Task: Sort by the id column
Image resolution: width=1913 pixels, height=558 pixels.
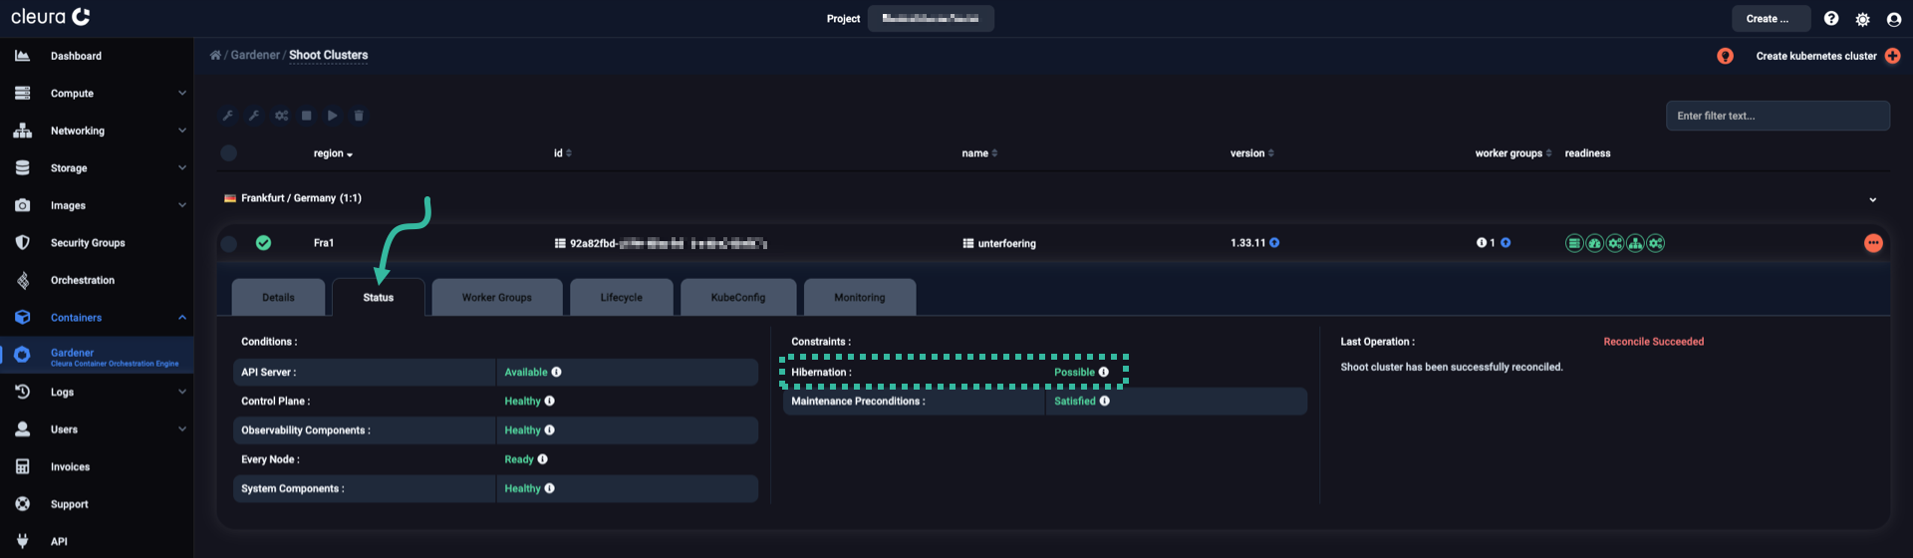Action: (563, 153)
